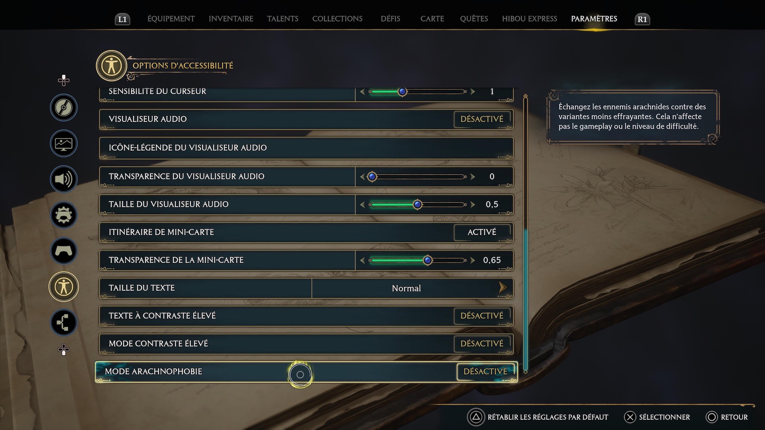Viewport: 765px width, 430px height.
Task: Click the bottom crosshair/cursor icon
Action: [64, 349]
